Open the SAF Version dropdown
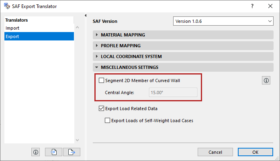This screenshot has height=161, width=280. tap(223, 21)
